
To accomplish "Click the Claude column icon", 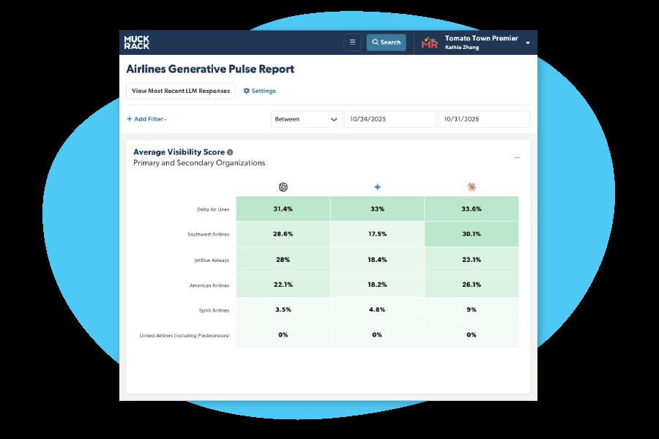I will [x=472, y=187].
